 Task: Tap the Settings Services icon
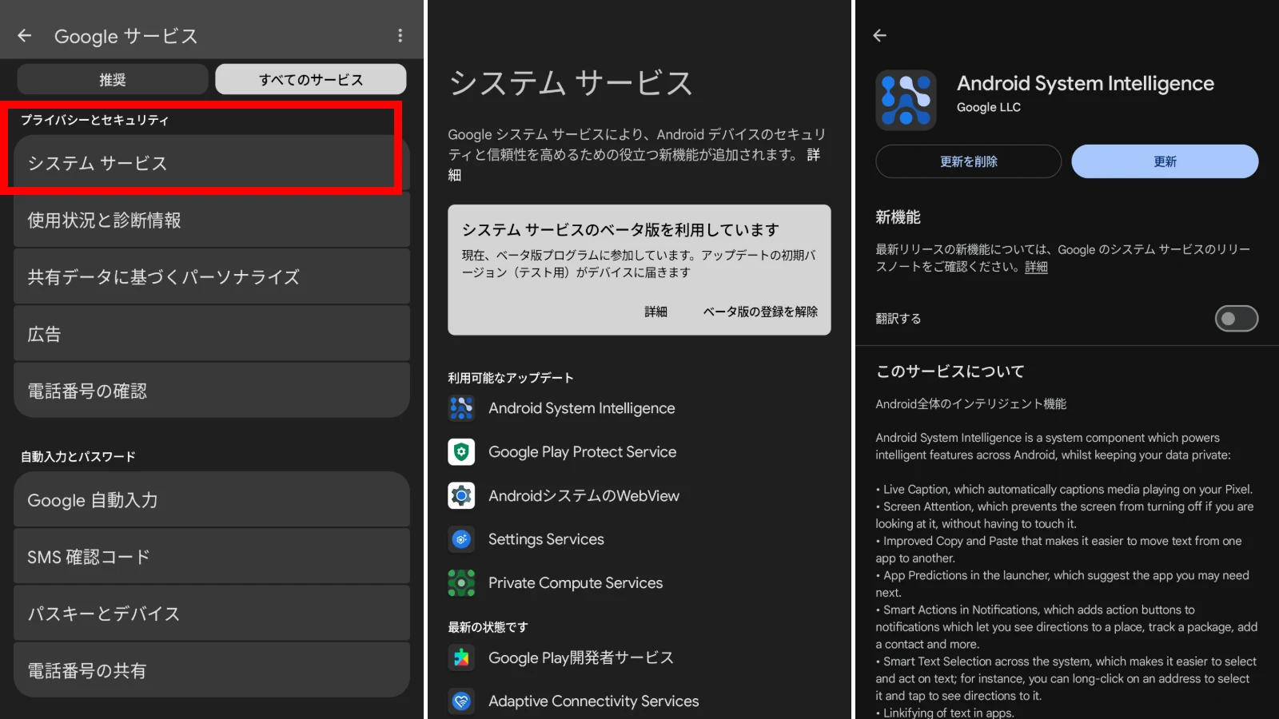(x=461, y=539)
